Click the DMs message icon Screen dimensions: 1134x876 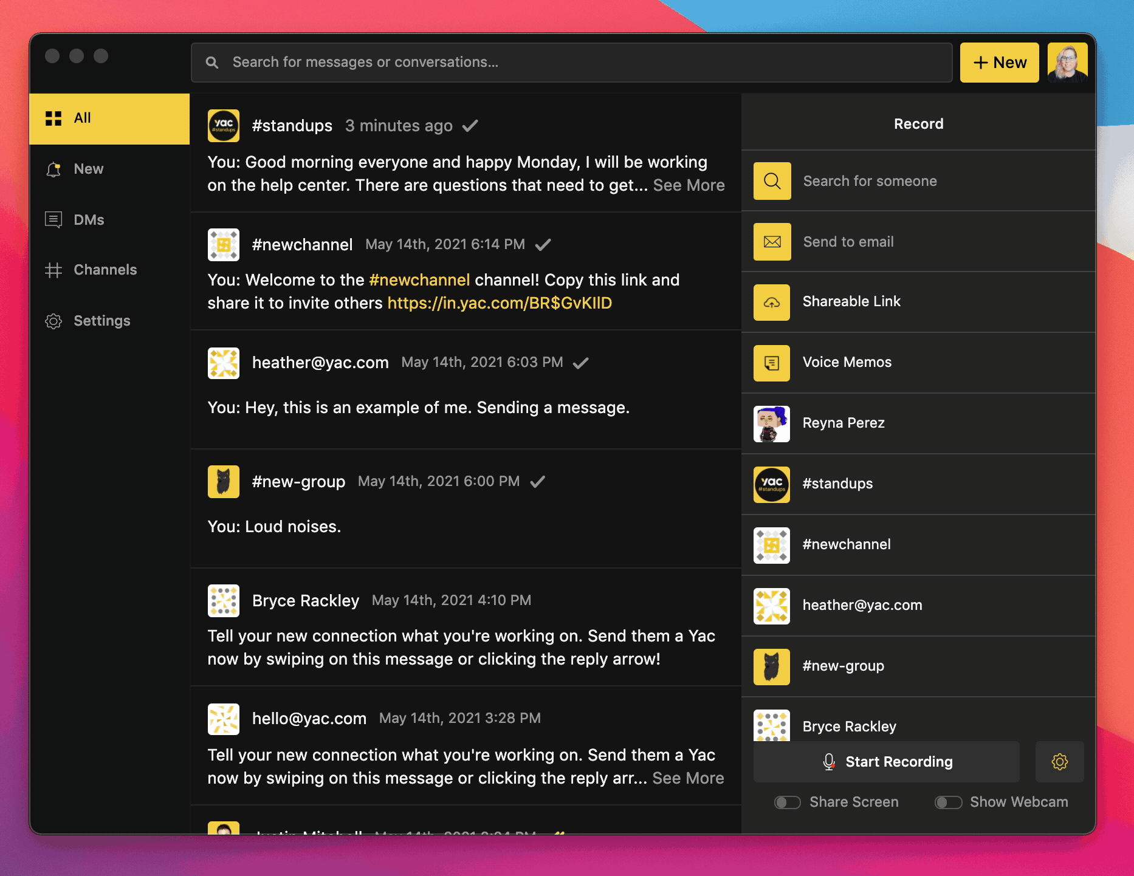click(53, 219)
